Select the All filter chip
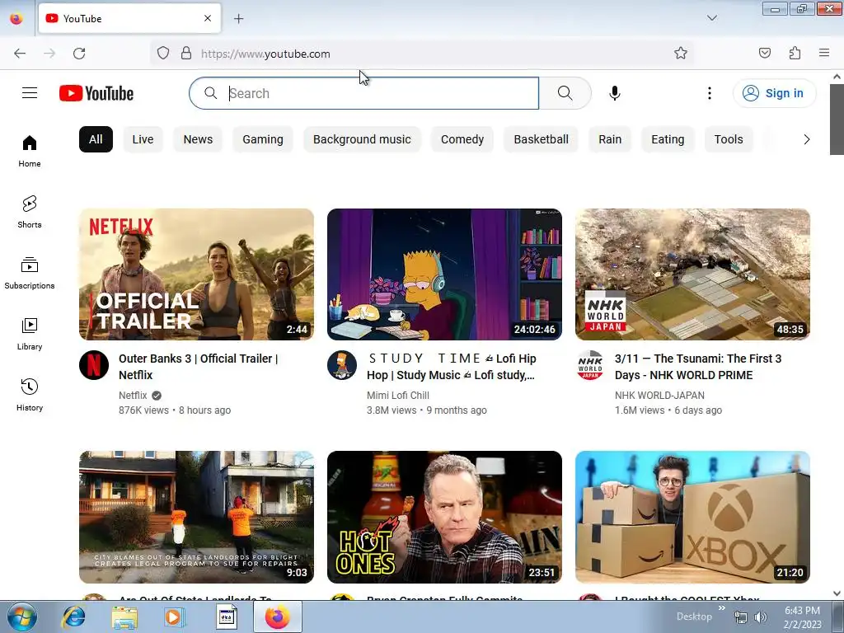 [x=96, y=139]
